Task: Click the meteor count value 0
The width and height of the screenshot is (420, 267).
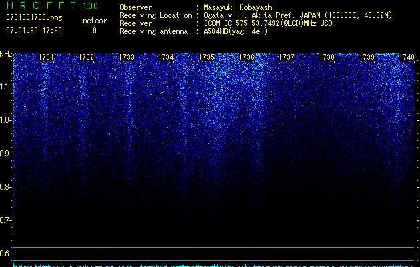Action: (x=95, y=31)
